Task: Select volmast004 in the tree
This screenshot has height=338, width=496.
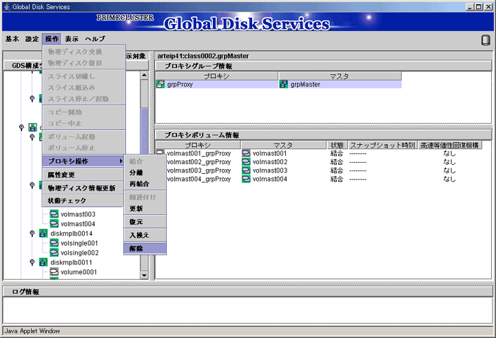Action: point(78,224)
